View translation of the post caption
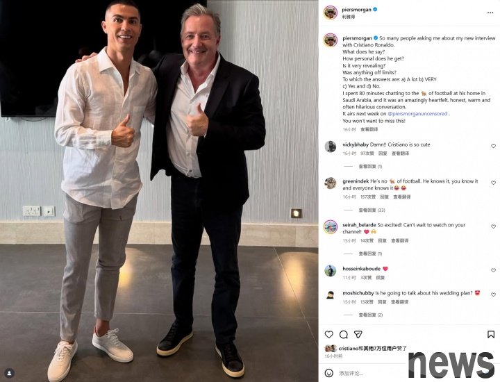The image size is (500, 382). (369, 129)
